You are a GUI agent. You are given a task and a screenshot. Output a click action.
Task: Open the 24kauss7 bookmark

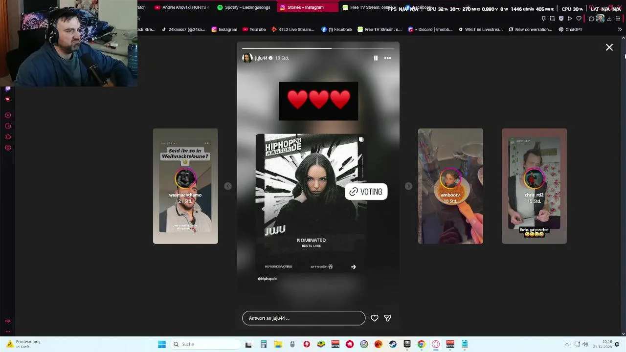(184, 29)
